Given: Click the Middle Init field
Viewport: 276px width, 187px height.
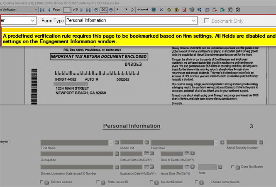Looking at the screenshot, I should pyautogui.click(x=132, y=142).
